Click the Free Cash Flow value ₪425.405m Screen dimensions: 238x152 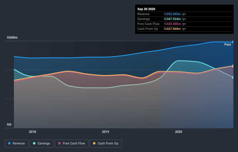pos(172,24)
